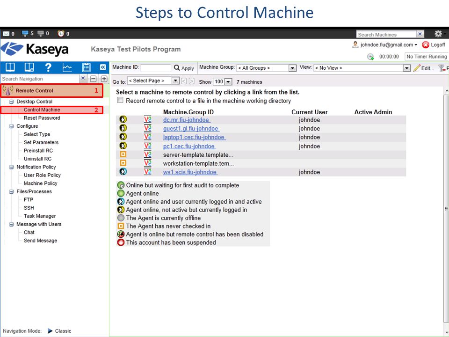449x337 pixels.
Task: Expand all navigation items with plus icon
Action: 104,79
